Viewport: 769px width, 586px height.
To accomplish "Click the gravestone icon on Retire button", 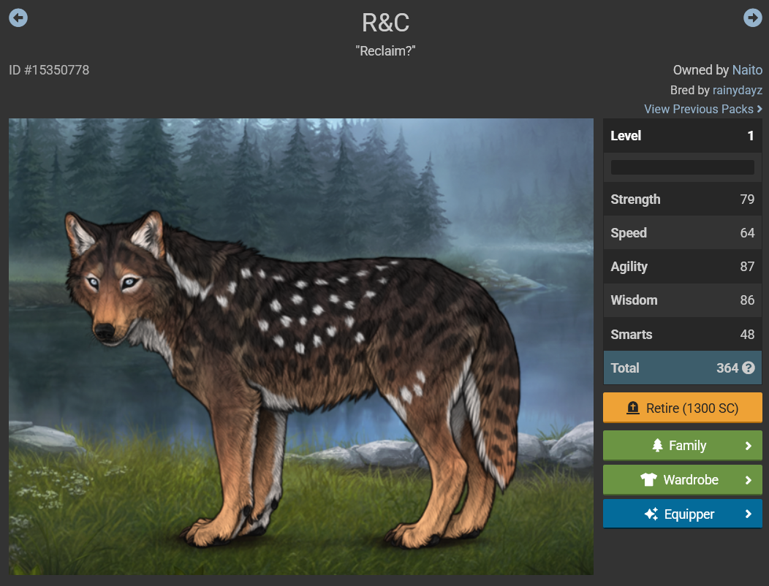I will pyautogui.click(x=632, y=408).
